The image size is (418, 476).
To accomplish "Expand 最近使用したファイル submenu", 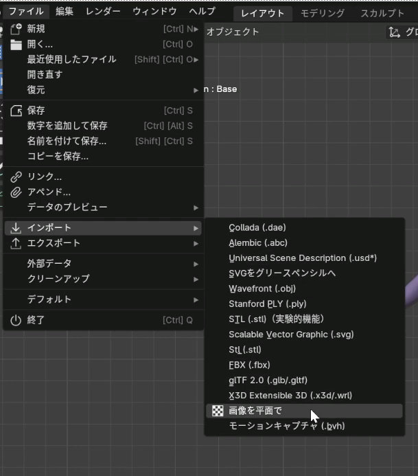I will coord(103,60).
